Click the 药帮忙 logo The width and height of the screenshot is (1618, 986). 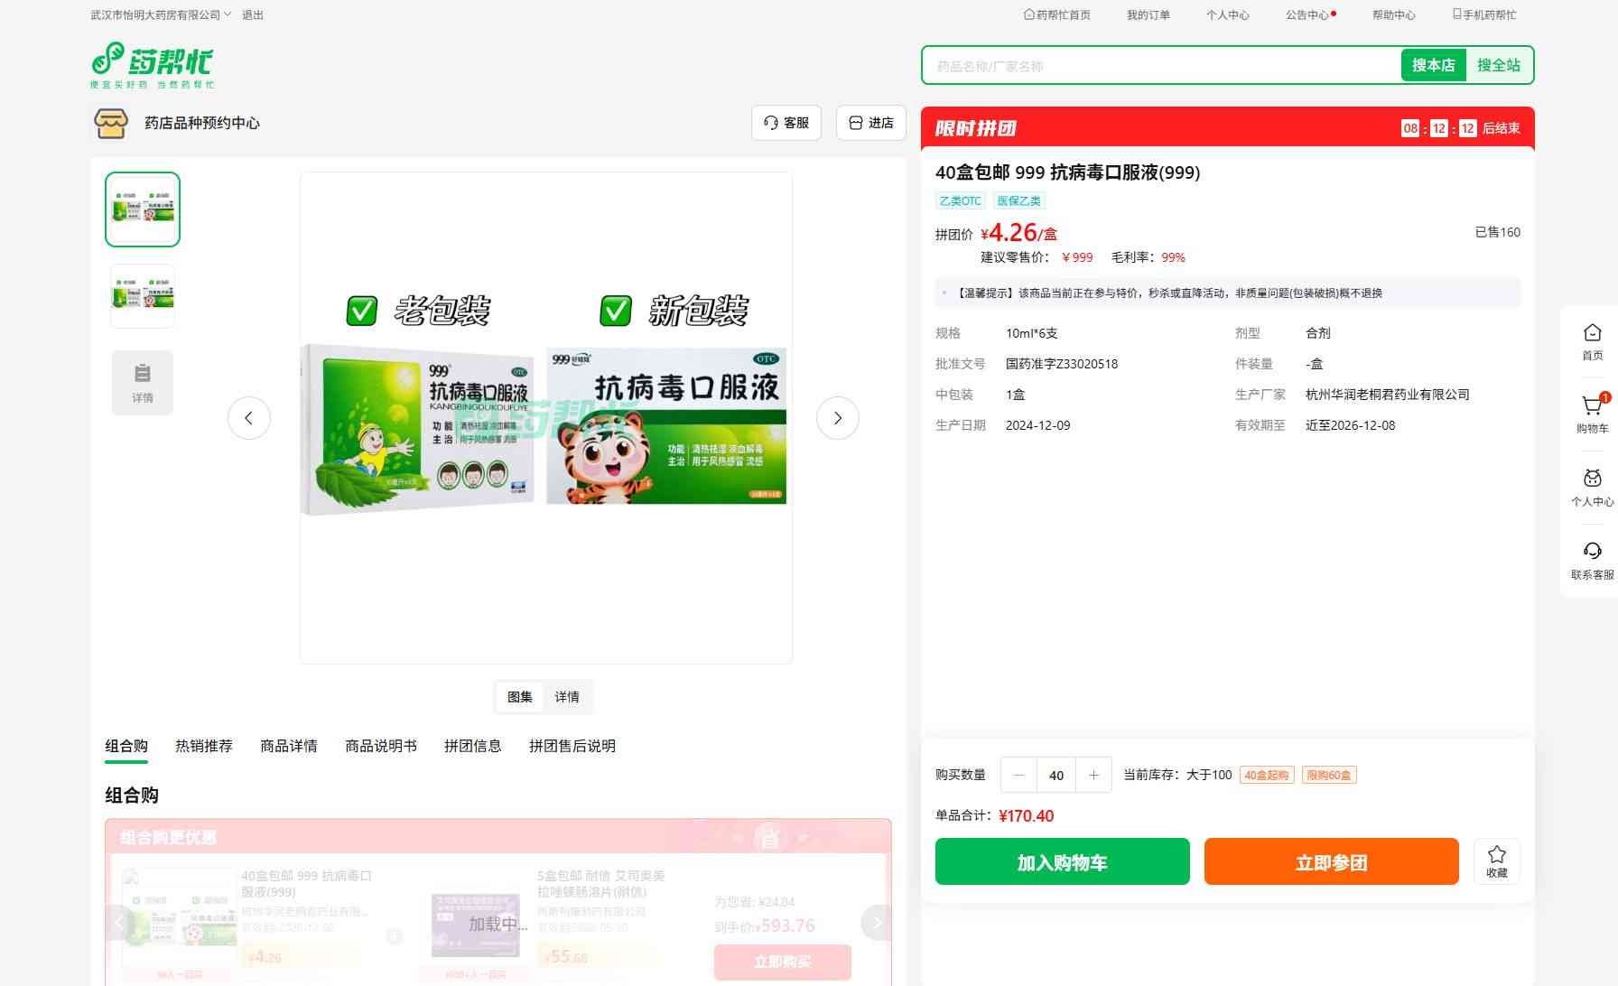153,65
